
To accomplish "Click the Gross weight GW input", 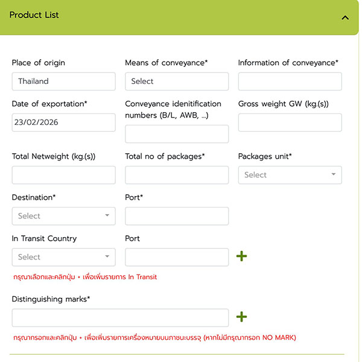I will point(290,122).
